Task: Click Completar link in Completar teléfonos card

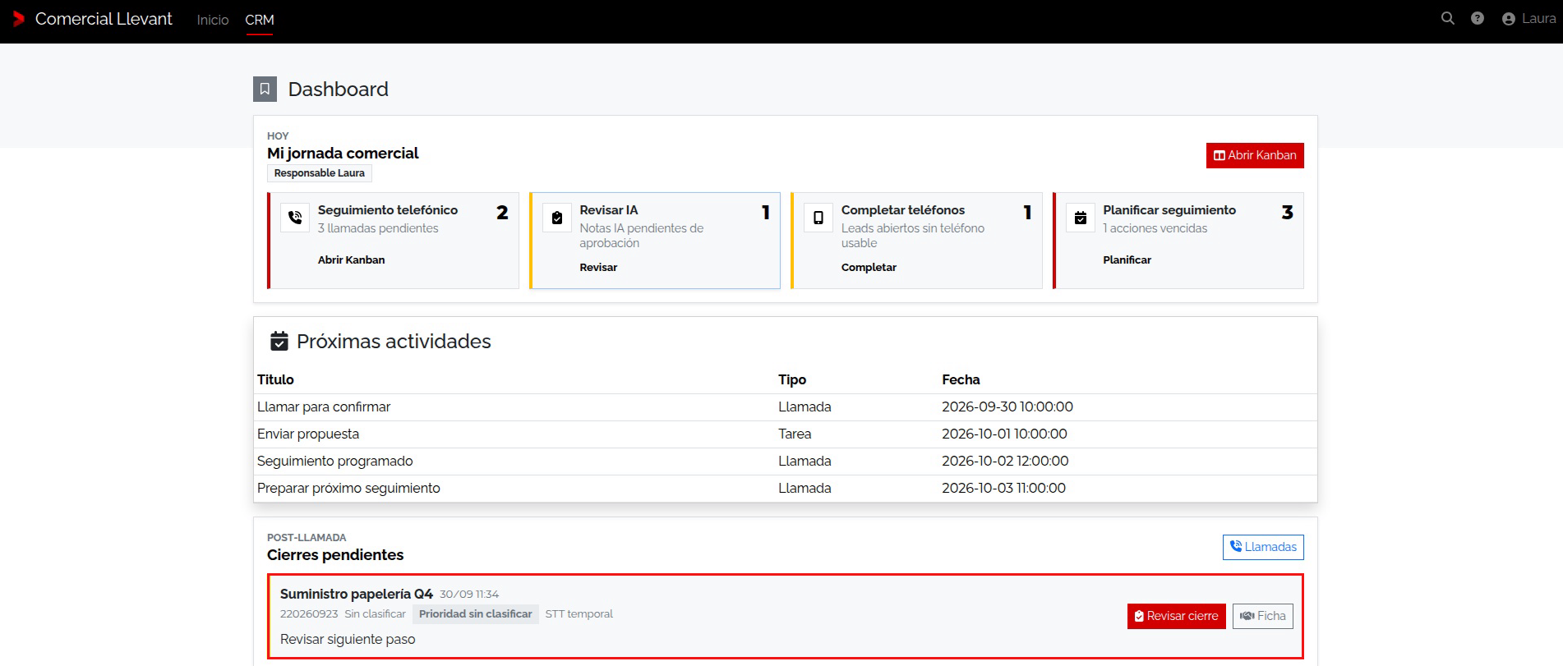Action: pos(869,267)
